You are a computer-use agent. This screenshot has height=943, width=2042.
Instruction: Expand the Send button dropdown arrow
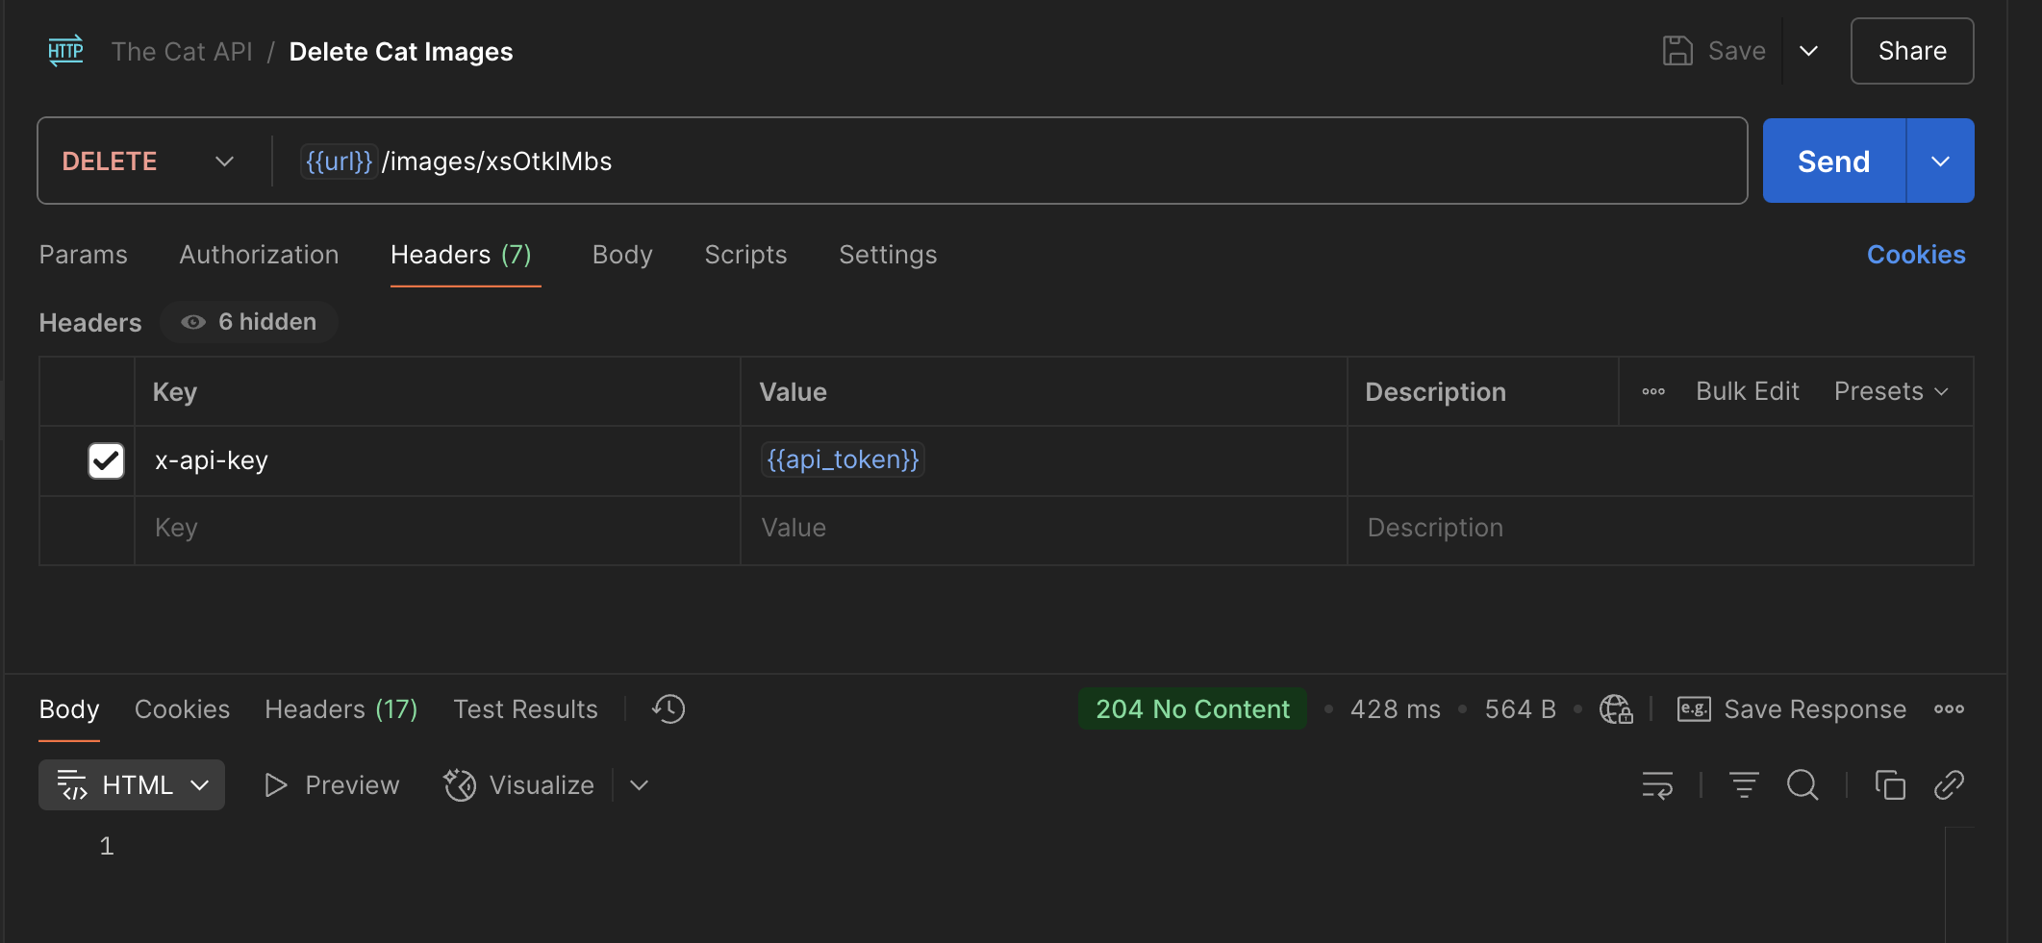[1940, 161]
